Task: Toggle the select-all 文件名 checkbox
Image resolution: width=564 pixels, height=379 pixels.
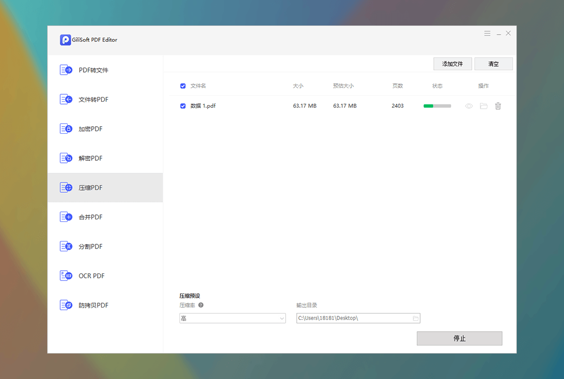Action: 183,86
